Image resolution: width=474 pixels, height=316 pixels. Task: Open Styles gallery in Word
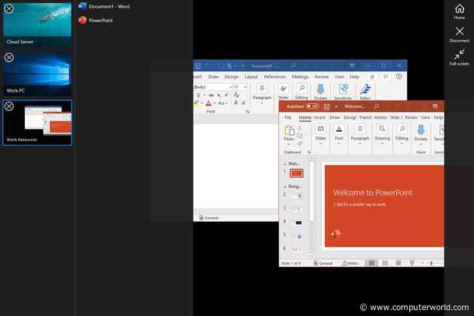(x=283, y=92)
